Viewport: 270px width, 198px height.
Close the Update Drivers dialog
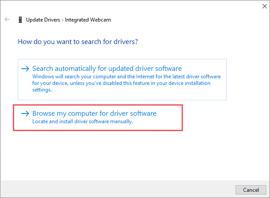click(265, 6)
